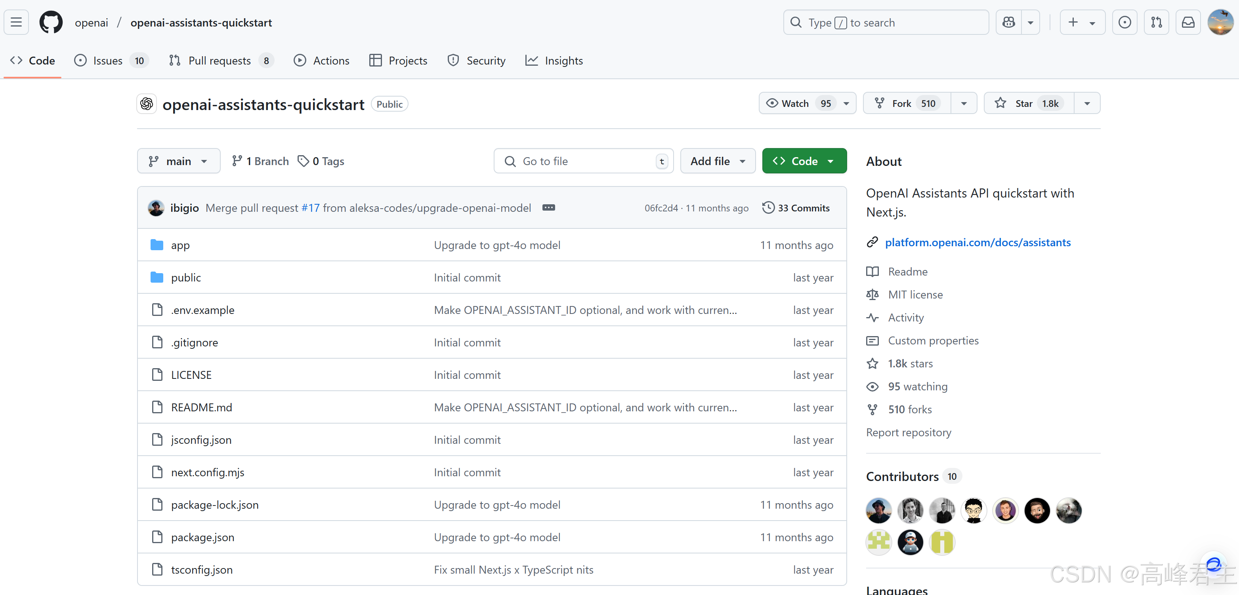The height and width of the screenshot is (595, 1239).
Task: Open your issues icon in header
Action: click(x=1124, y=23)
